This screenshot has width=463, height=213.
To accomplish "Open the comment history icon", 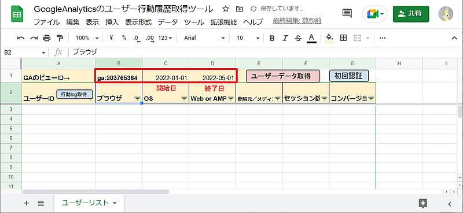I will [x=347, y=13].
